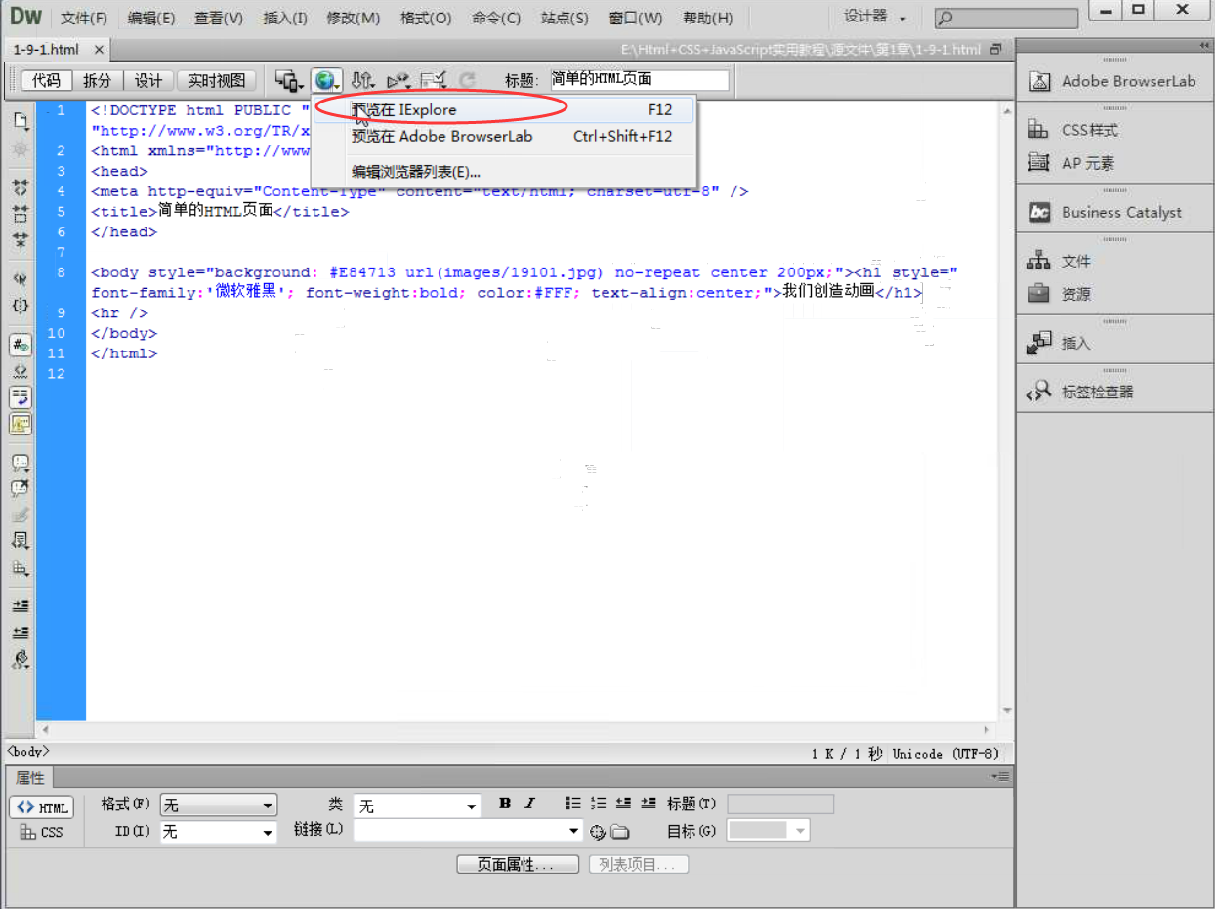Collapse the right panel dock to icons
Viewport: 1215px width, 909px height.
click(x=1203, y=46)
